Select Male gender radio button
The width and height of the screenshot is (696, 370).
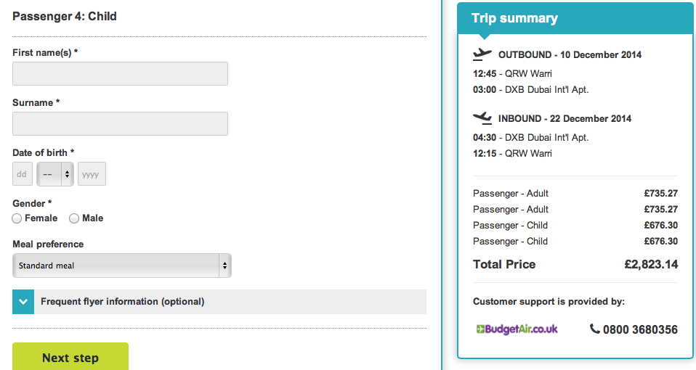[74, 218]
